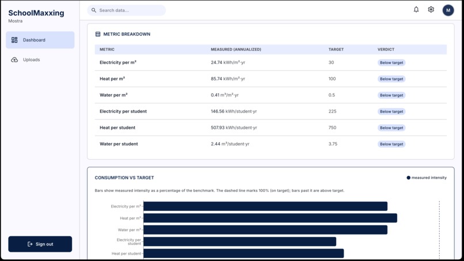Click Below target badge for Heat per m²
The width and height of the screenshot is (464, 261).
pos(391,79)
